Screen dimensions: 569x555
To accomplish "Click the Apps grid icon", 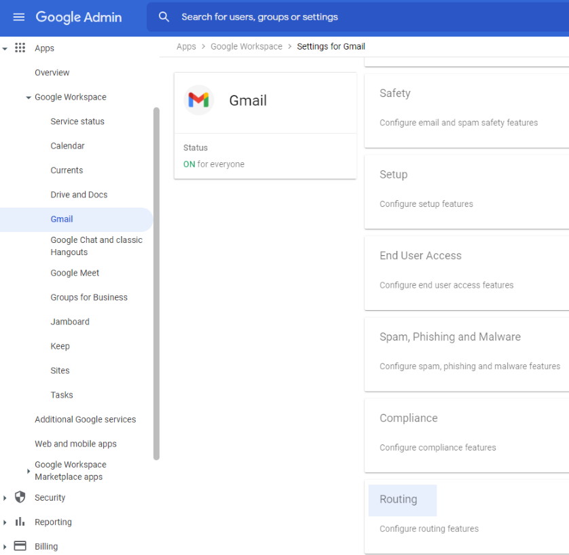I will [20, 47].
